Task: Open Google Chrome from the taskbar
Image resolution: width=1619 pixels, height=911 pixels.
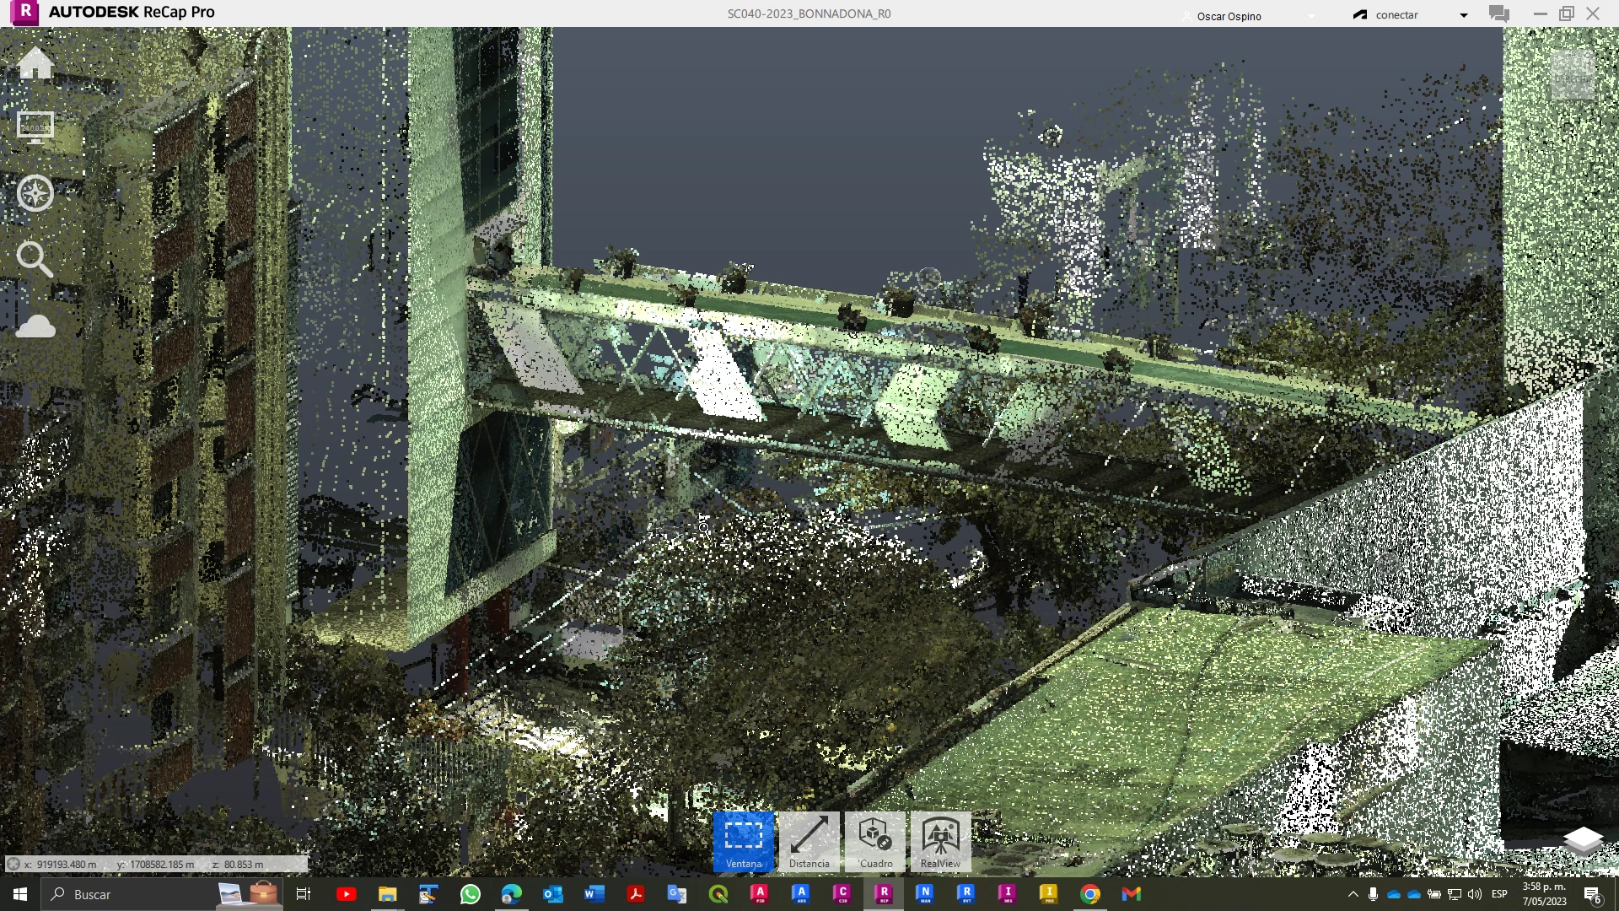Action: pyautogui.click(x=1090, y=894)
